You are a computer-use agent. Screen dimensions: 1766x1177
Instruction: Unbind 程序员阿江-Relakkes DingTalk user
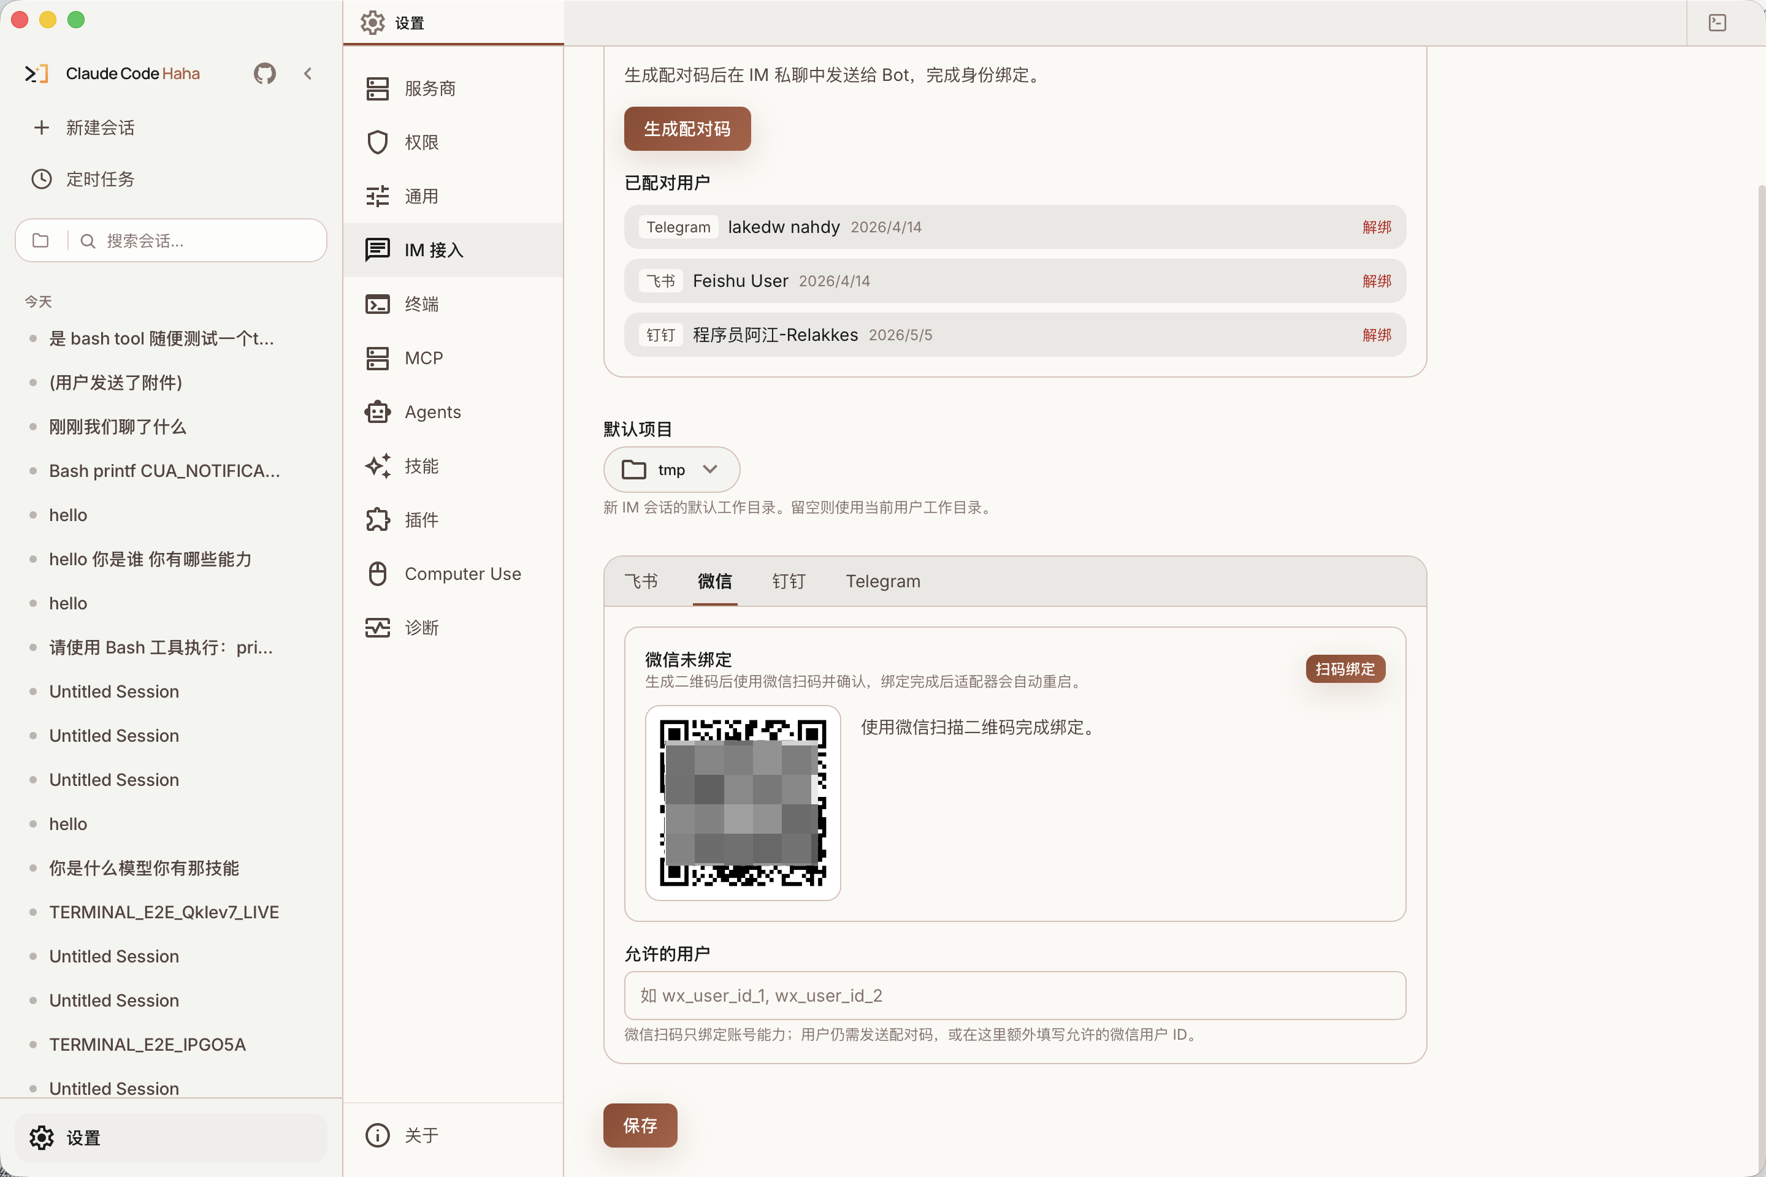pos(1376,335)
